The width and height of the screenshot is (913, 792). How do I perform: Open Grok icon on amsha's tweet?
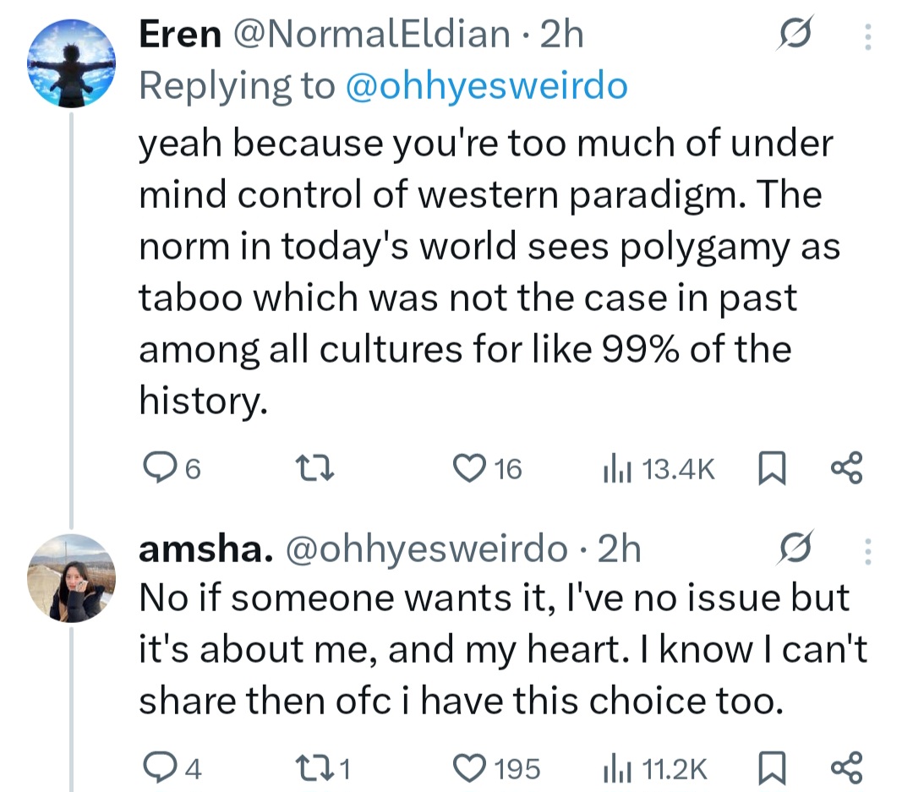pyautogui.click(x=797, y=549)
